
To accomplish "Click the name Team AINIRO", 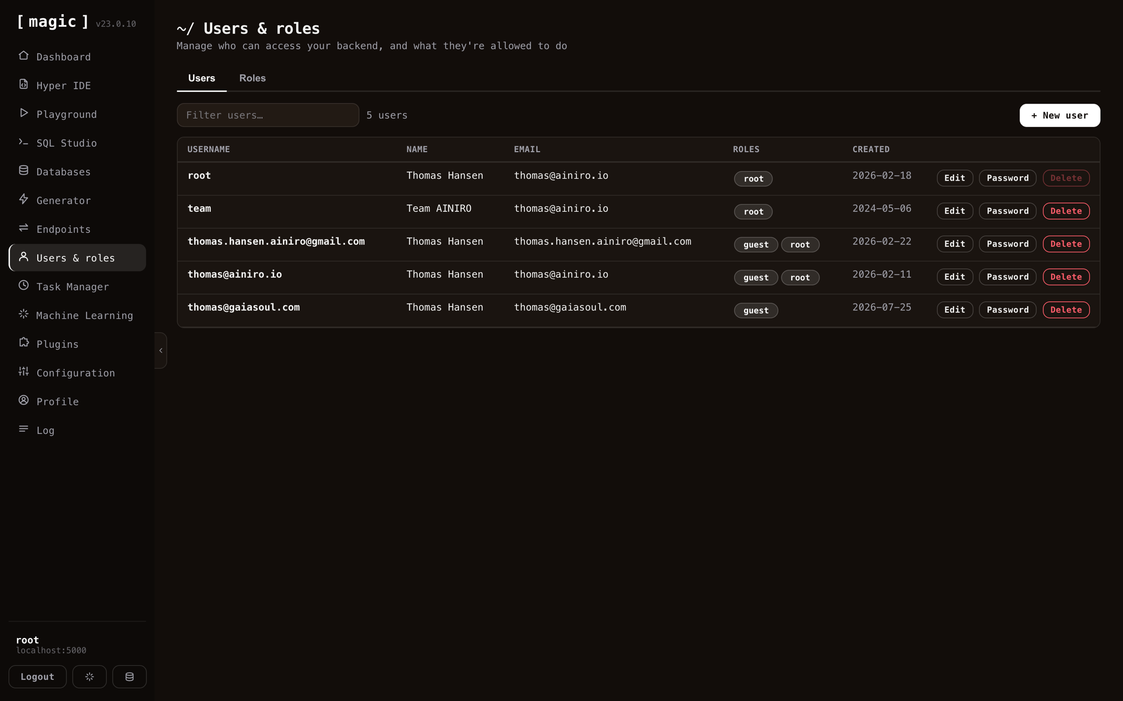I will coord(439,209).
